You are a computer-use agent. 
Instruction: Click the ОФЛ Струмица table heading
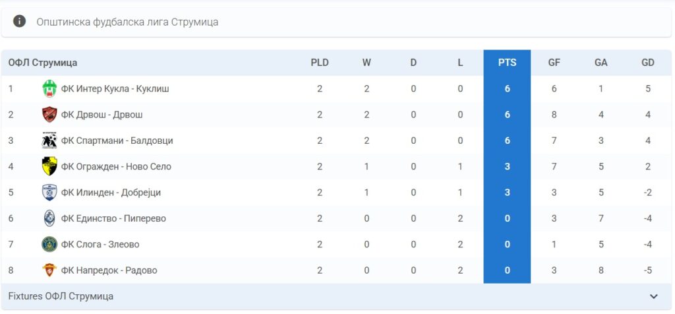[43, 63]
